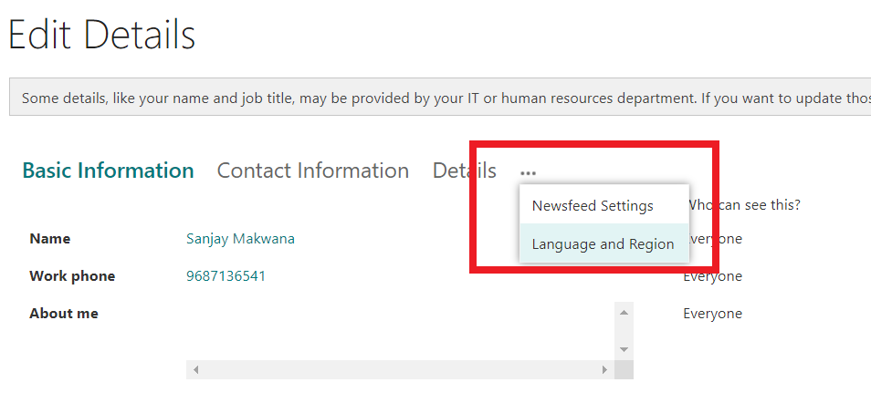Image resolution: width=871 pixels, height=393 pixels.
Task: Open the Everyone setting beside About me
Action: pyautogui.click(x=713, y=313)
